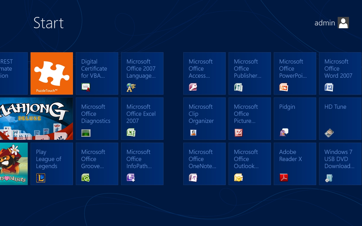The height and width of the screenshot is (226, 362).
Task: Click the 'Windows 7 USB DVD Download...' label
Action: tap(339, 159)
